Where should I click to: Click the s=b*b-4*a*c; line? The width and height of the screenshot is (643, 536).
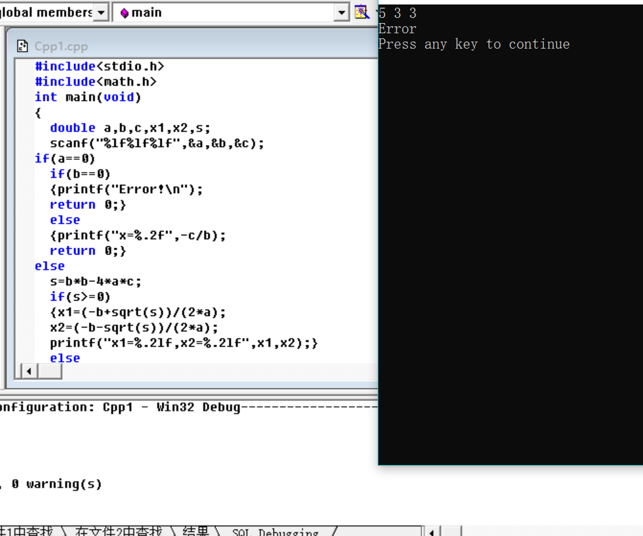click(95, 281)
